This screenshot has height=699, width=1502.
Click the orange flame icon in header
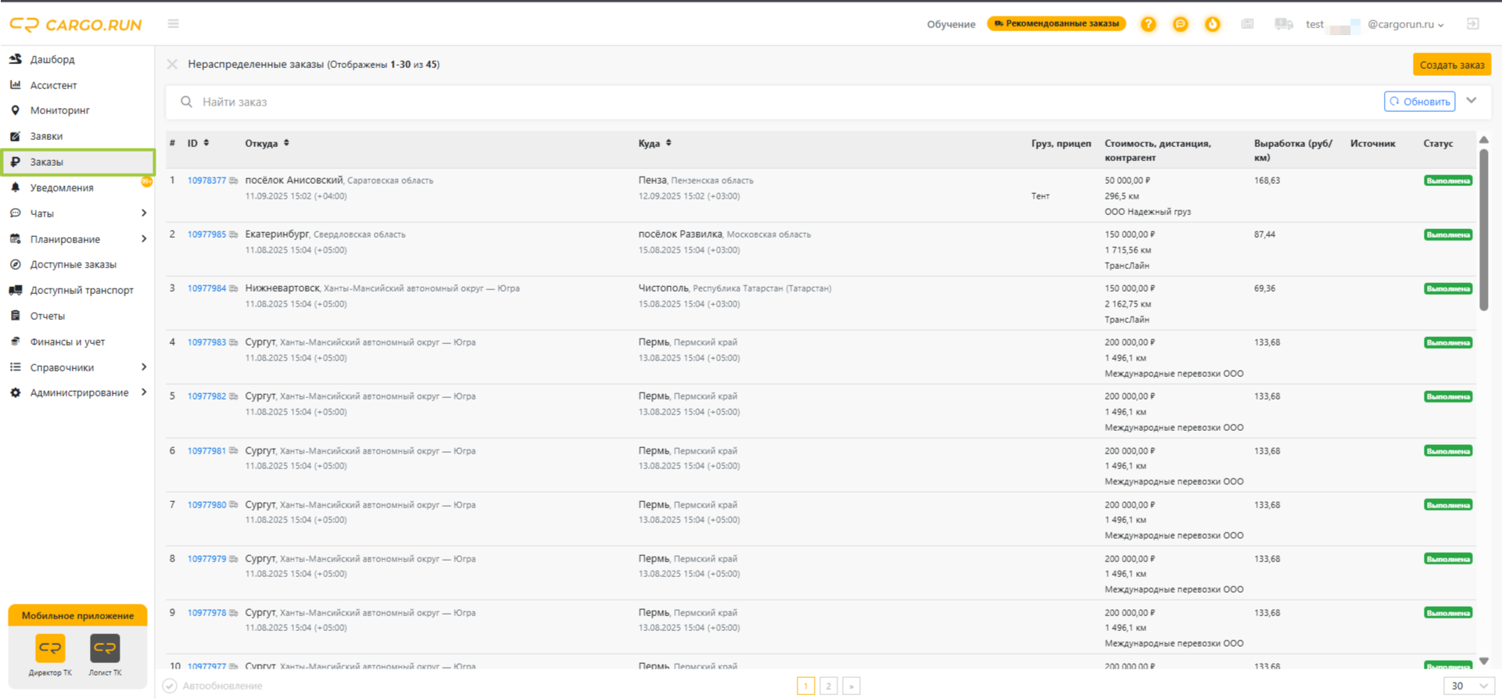[1212, 24]
